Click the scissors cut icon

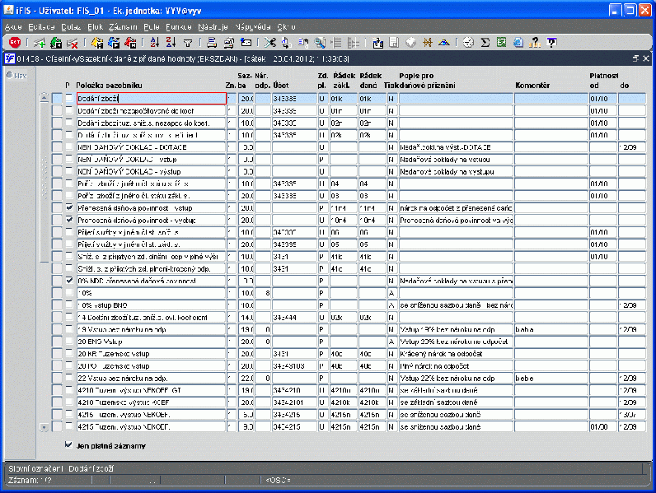(x=269, y=42)
